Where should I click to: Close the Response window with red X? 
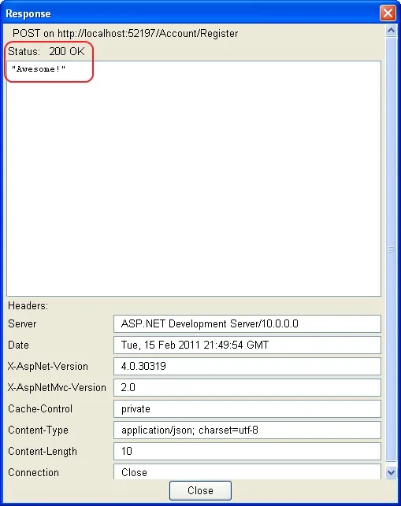click(388, 13)
